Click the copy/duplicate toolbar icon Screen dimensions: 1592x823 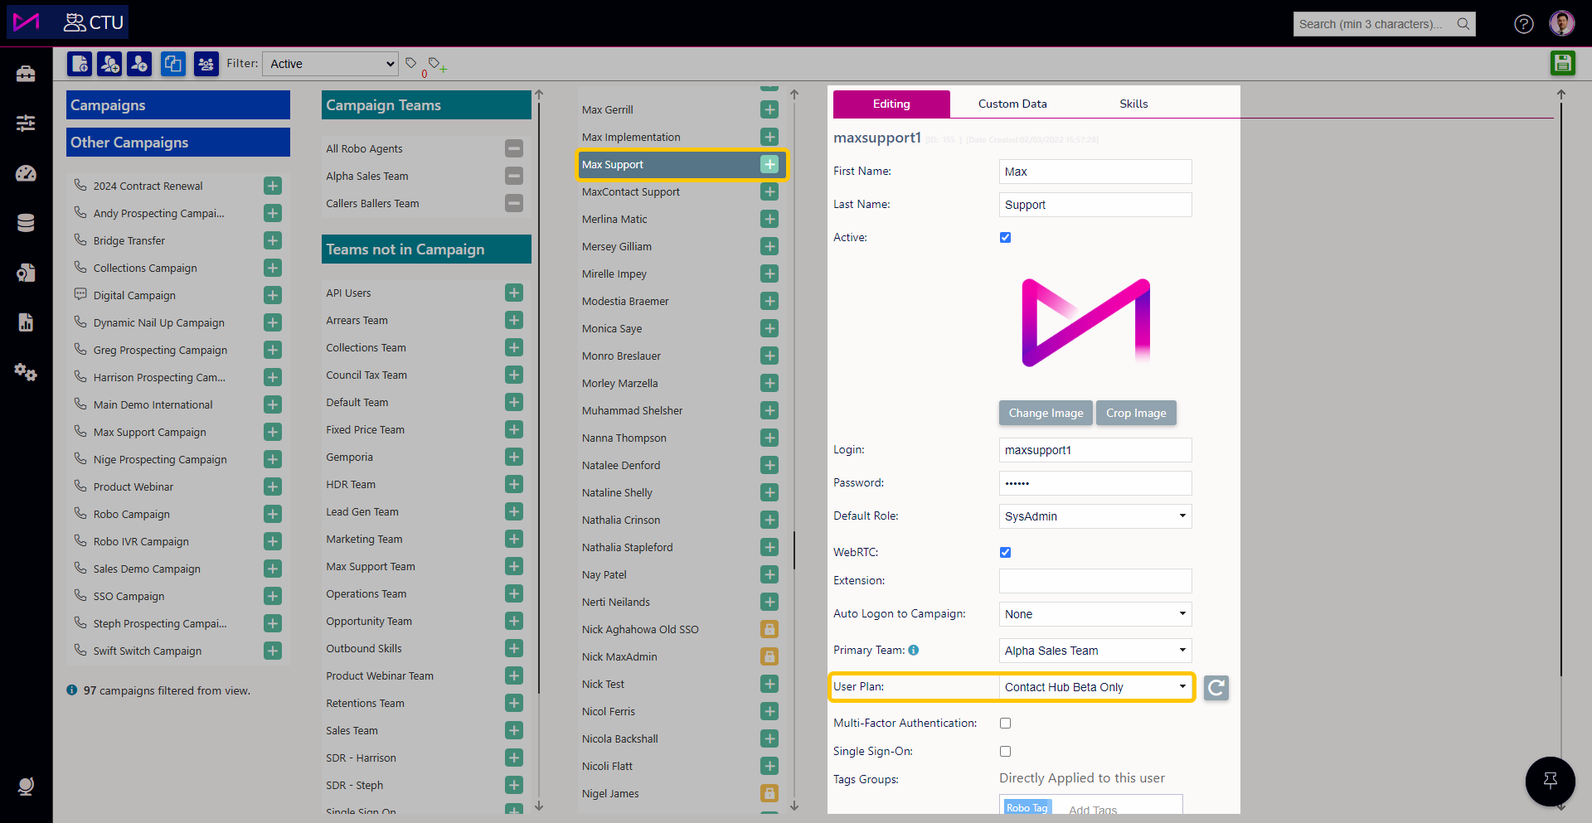[172, 64]
